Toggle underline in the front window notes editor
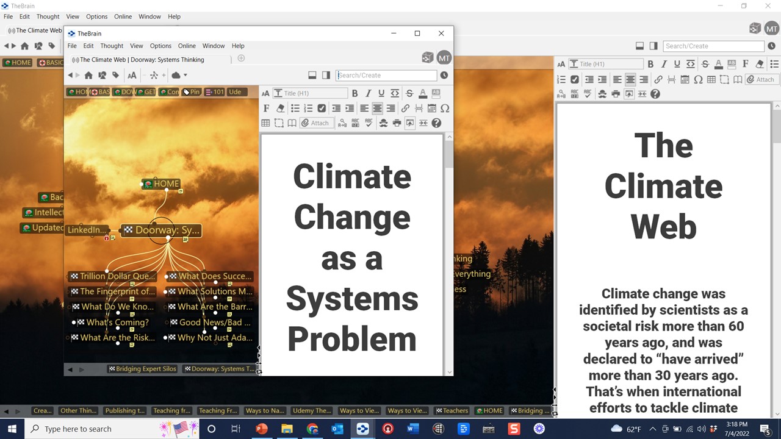Image resolution: width=781 pixels, height=439 pixels. (381, 93)
